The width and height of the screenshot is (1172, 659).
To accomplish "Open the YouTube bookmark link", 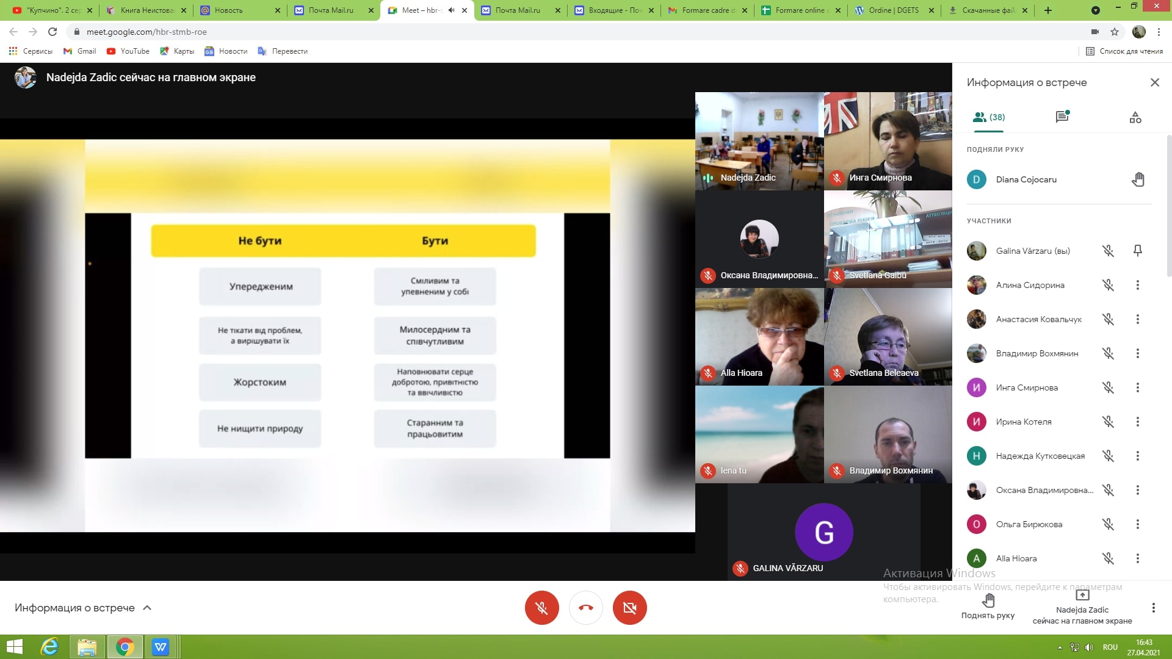I will coord(128,51).
